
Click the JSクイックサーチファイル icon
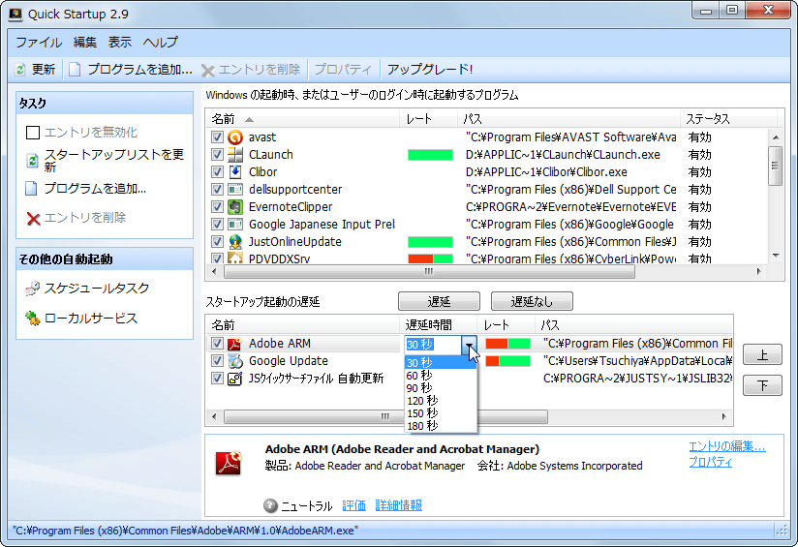[x=234, y=379]
